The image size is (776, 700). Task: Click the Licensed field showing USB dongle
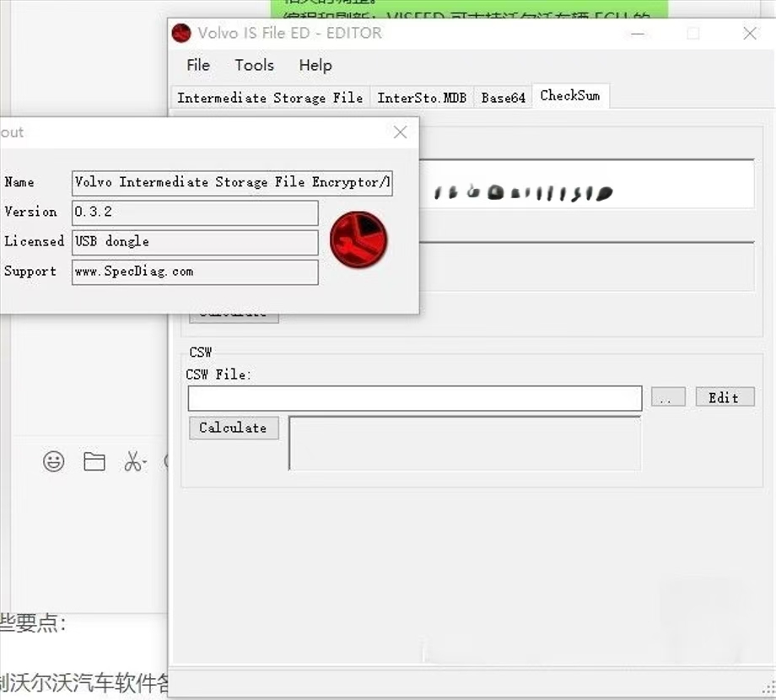point(195,242)
